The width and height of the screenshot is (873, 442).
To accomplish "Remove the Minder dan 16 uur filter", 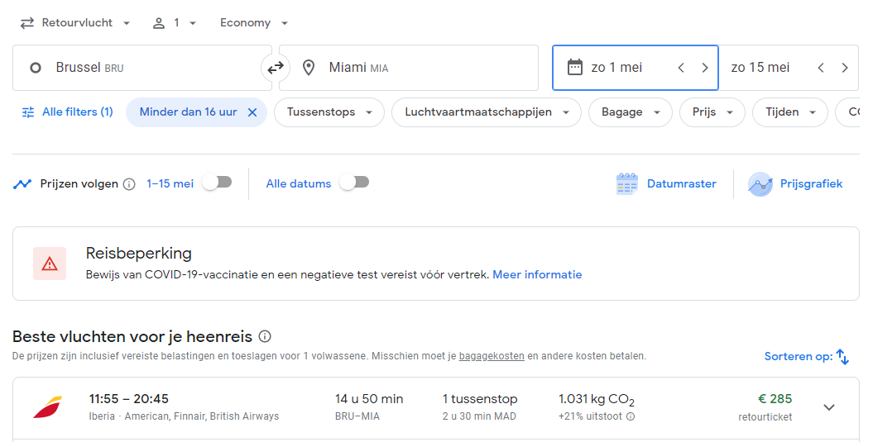I will click(x=252, y=112).
